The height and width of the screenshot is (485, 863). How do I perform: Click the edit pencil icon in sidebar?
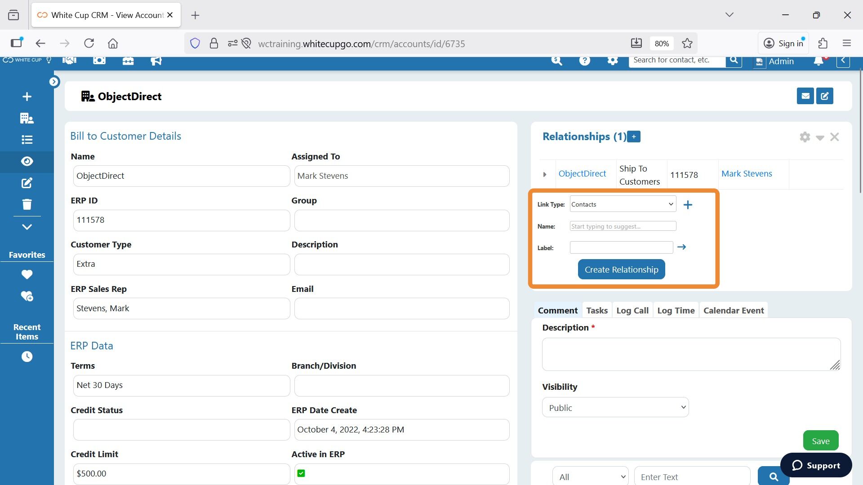[x=27, y=183]
